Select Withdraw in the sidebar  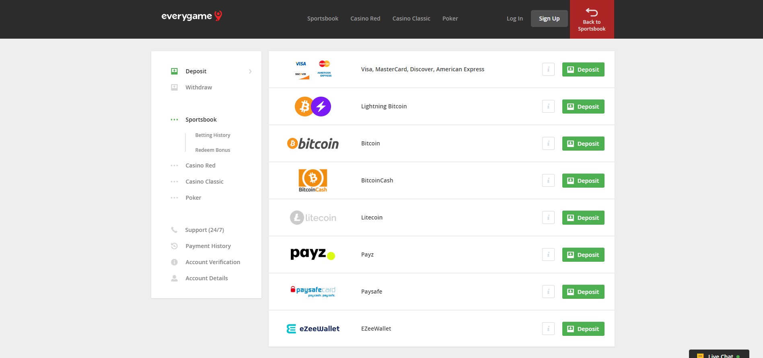point(199,87)
